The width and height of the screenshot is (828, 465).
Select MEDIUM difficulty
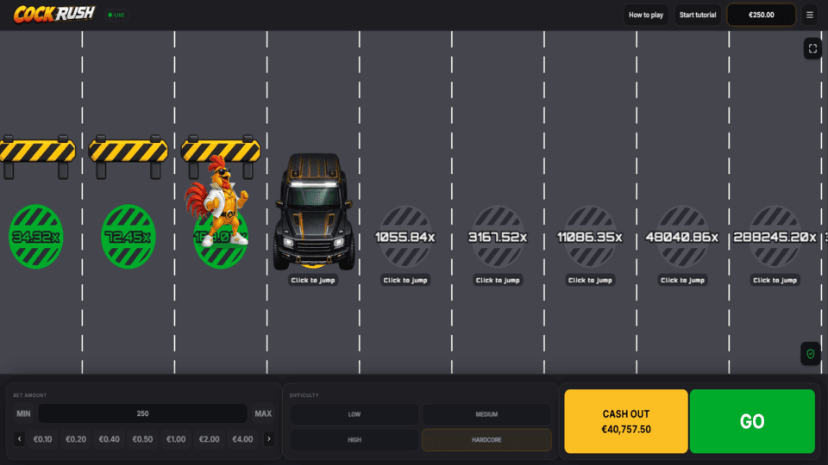[486, 414]
